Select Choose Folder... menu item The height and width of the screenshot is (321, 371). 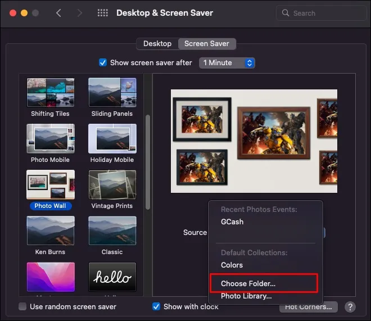tap(248, 284)
